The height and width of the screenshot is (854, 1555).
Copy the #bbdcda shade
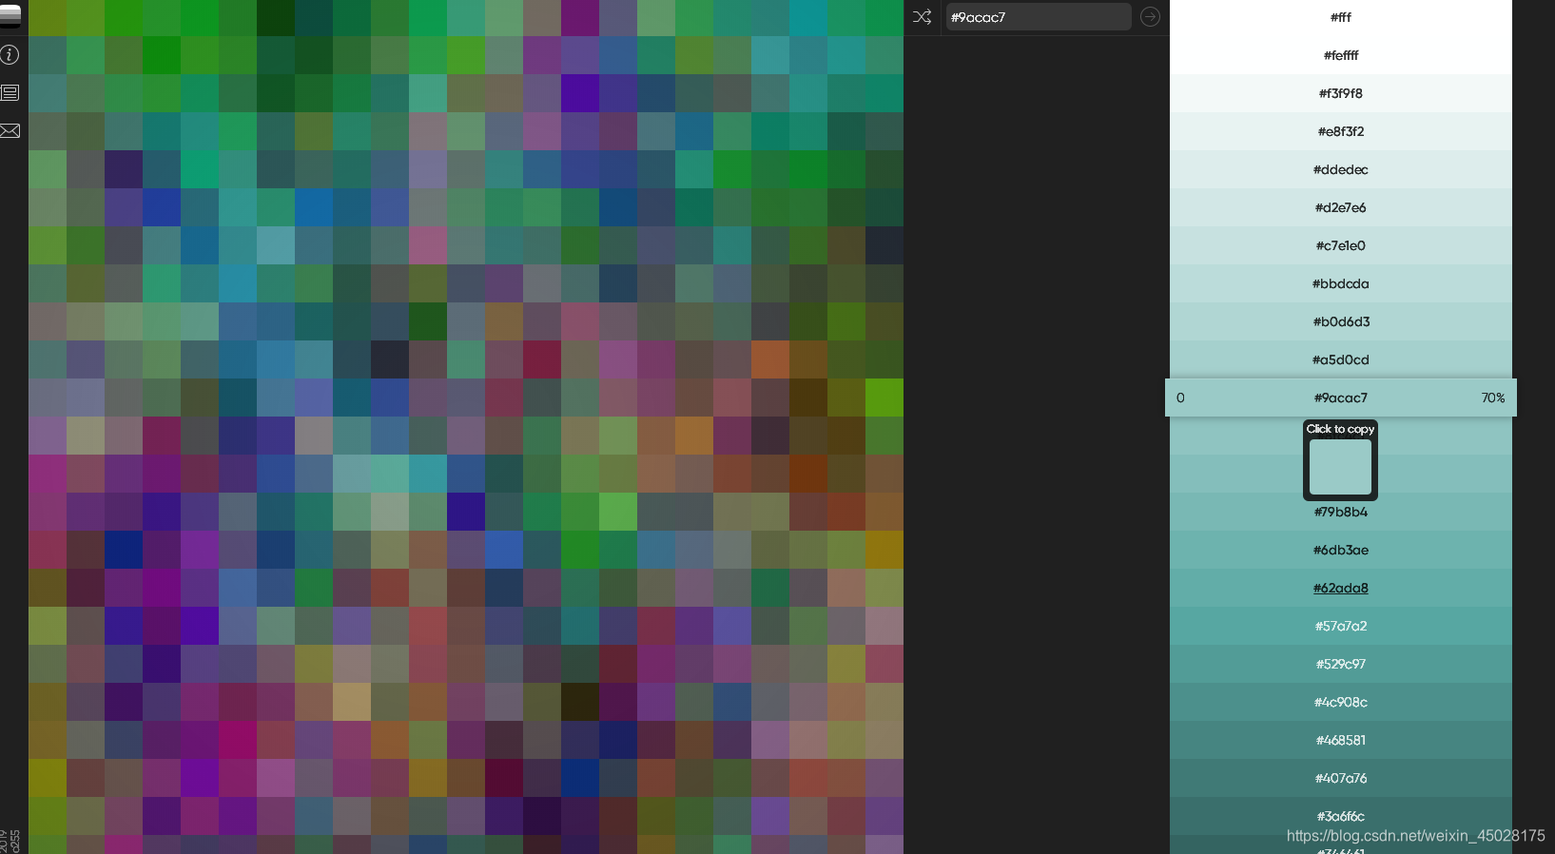(x=1341, y=283)
